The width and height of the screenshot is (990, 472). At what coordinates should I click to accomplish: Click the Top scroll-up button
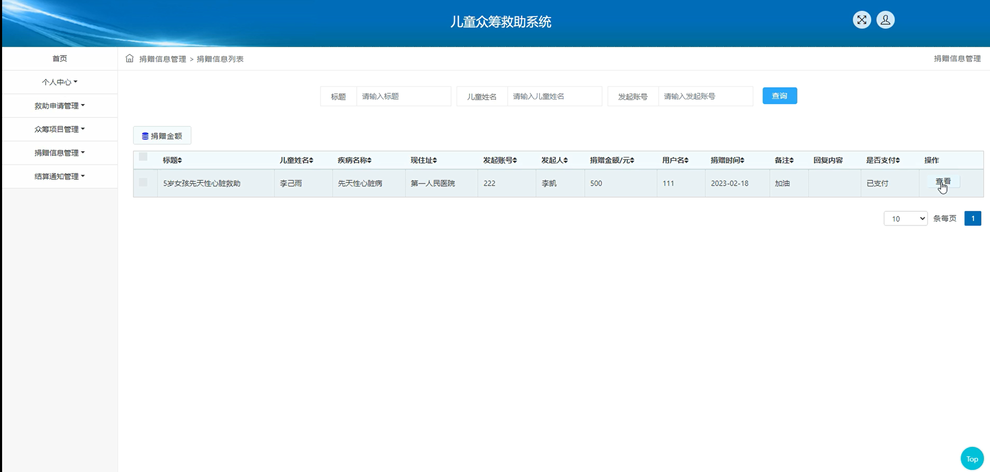972,459
